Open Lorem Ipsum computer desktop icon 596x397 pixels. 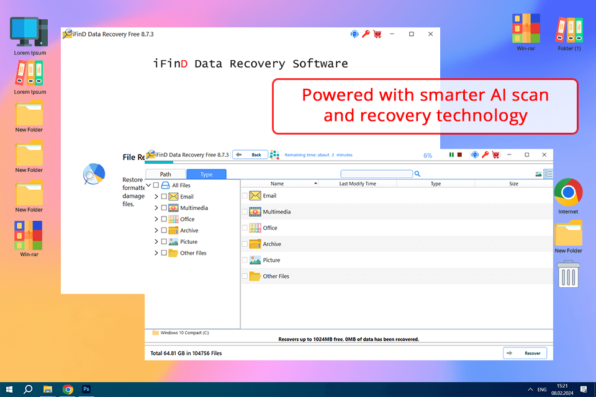coord(30,37)
